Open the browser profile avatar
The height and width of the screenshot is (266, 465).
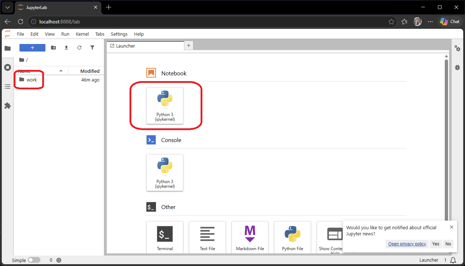coord(417,22)
